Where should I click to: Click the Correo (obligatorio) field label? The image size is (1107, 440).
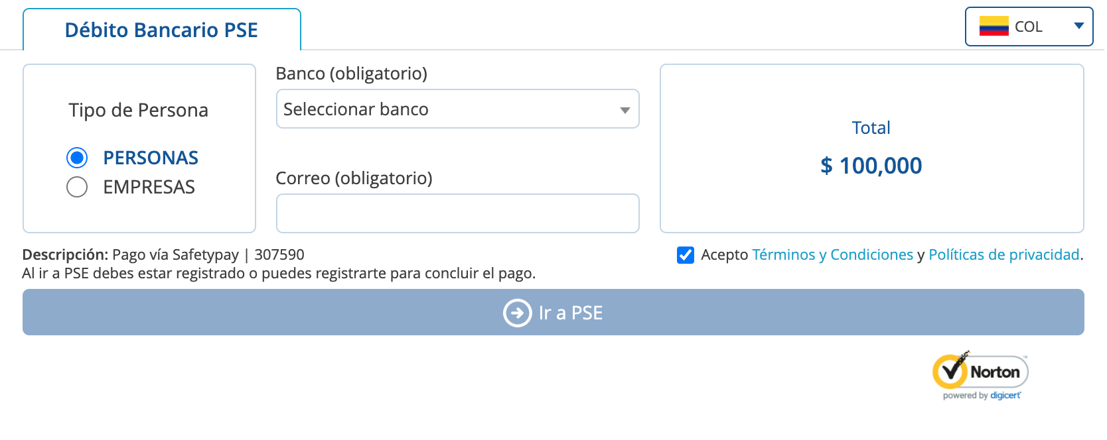tap(354, 178)
